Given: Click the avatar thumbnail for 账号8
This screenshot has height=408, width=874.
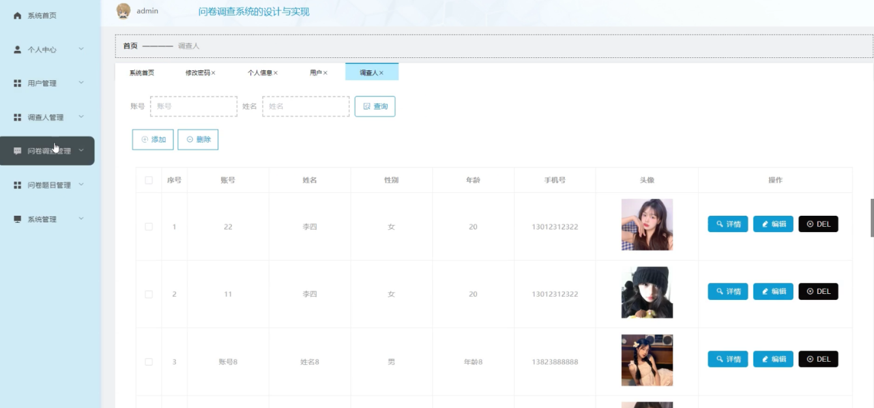Looking at the screenshot, I should point(647,360).
